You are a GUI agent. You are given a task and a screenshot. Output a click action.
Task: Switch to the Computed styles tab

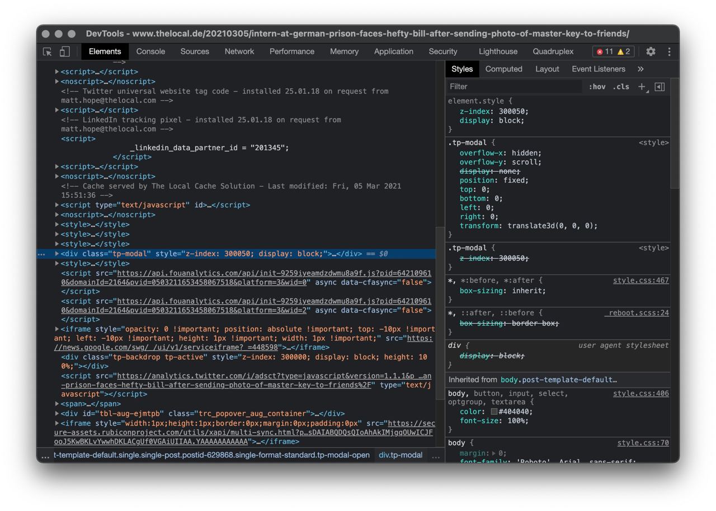point(503,69)
